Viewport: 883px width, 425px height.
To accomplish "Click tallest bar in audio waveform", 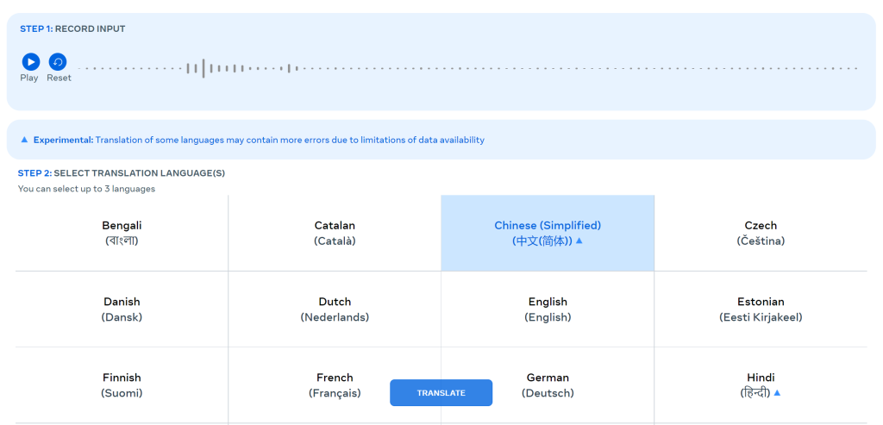I will [x=204, y=68].
